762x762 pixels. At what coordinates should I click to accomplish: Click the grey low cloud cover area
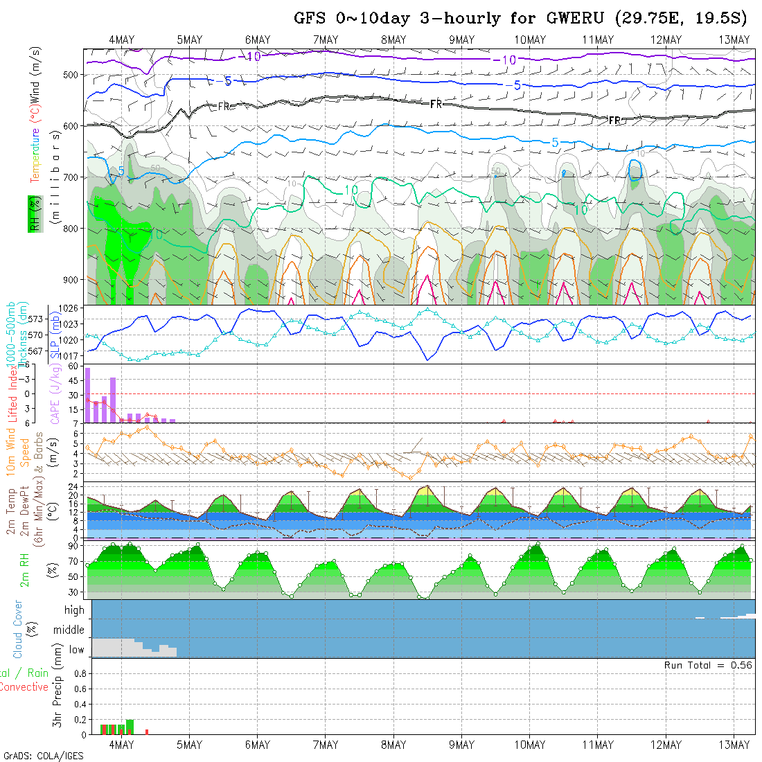click(111, 647)
